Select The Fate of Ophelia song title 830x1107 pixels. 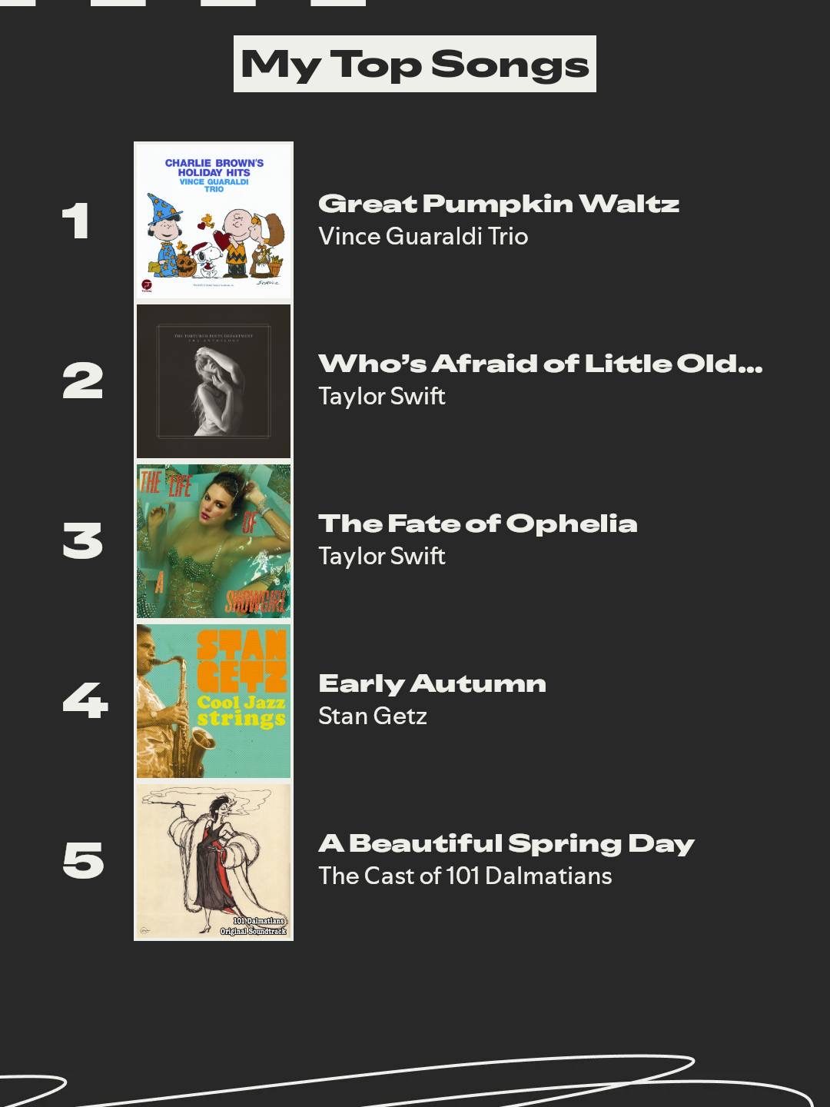[x=477, y=524]
